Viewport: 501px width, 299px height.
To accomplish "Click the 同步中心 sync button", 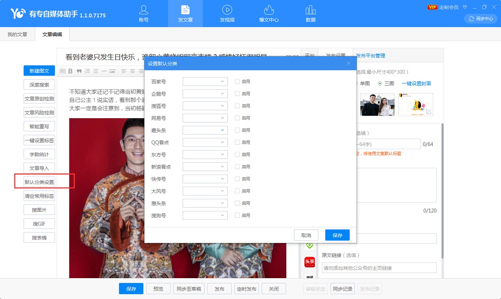I will pyautogui.click(x=481, y=19).
